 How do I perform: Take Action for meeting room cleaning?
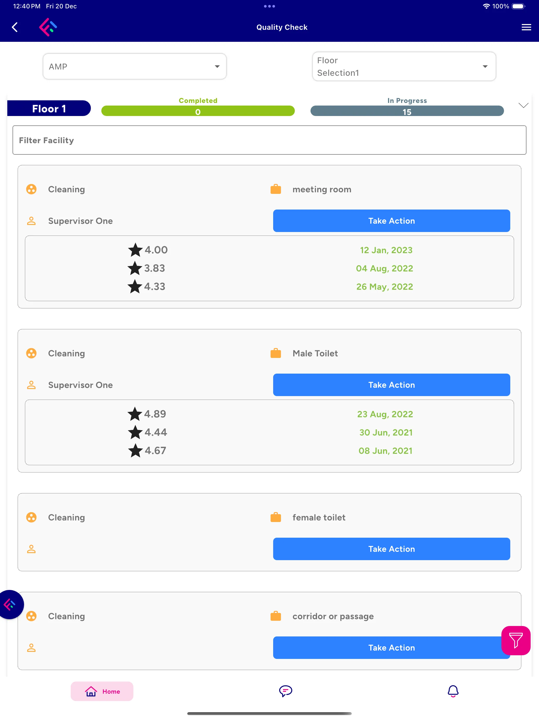coord(392,221)
